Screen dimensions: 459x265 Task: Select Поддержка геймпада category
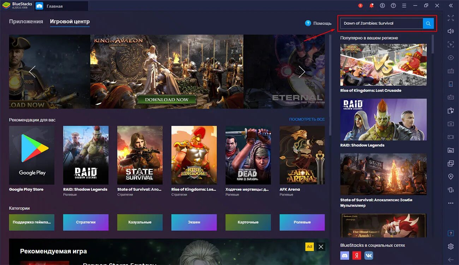pyautogui.click(x=32, y=222)
